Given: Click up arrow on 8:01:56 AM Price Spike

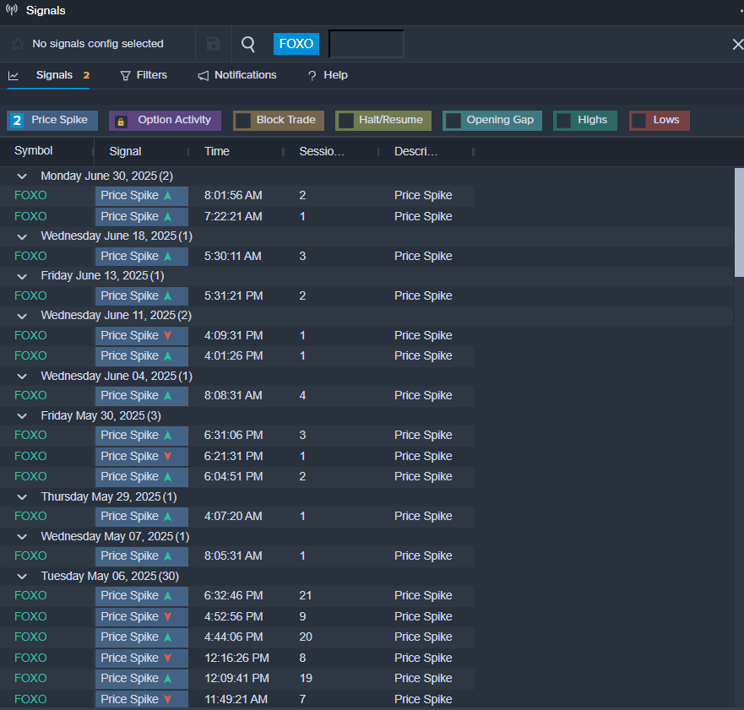Looking at the screenshot, I should [x=167, y=195].
